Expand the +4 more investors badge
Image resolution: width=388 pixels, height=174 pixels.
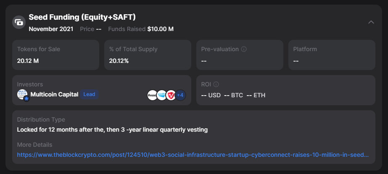coord(180,95)
